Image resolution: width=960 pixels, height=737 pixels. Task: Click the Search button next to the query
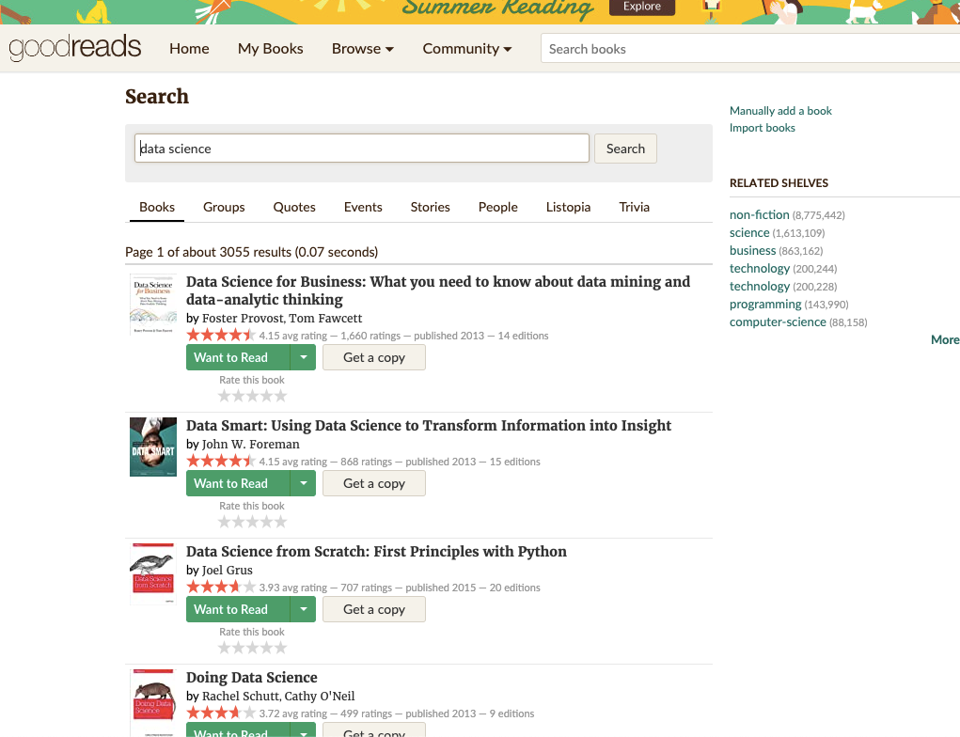625,149
